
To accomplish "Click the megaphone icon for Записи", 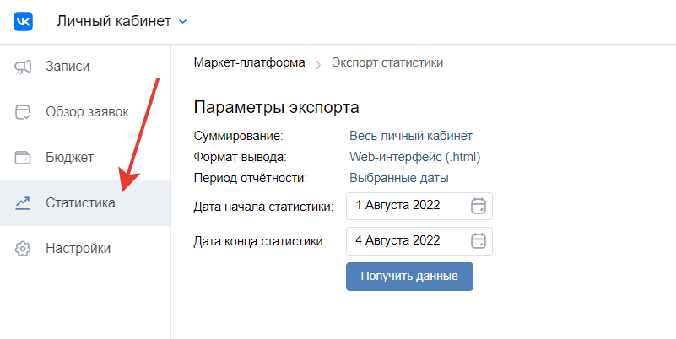I will pyautogui.click(x=24, y=67).
